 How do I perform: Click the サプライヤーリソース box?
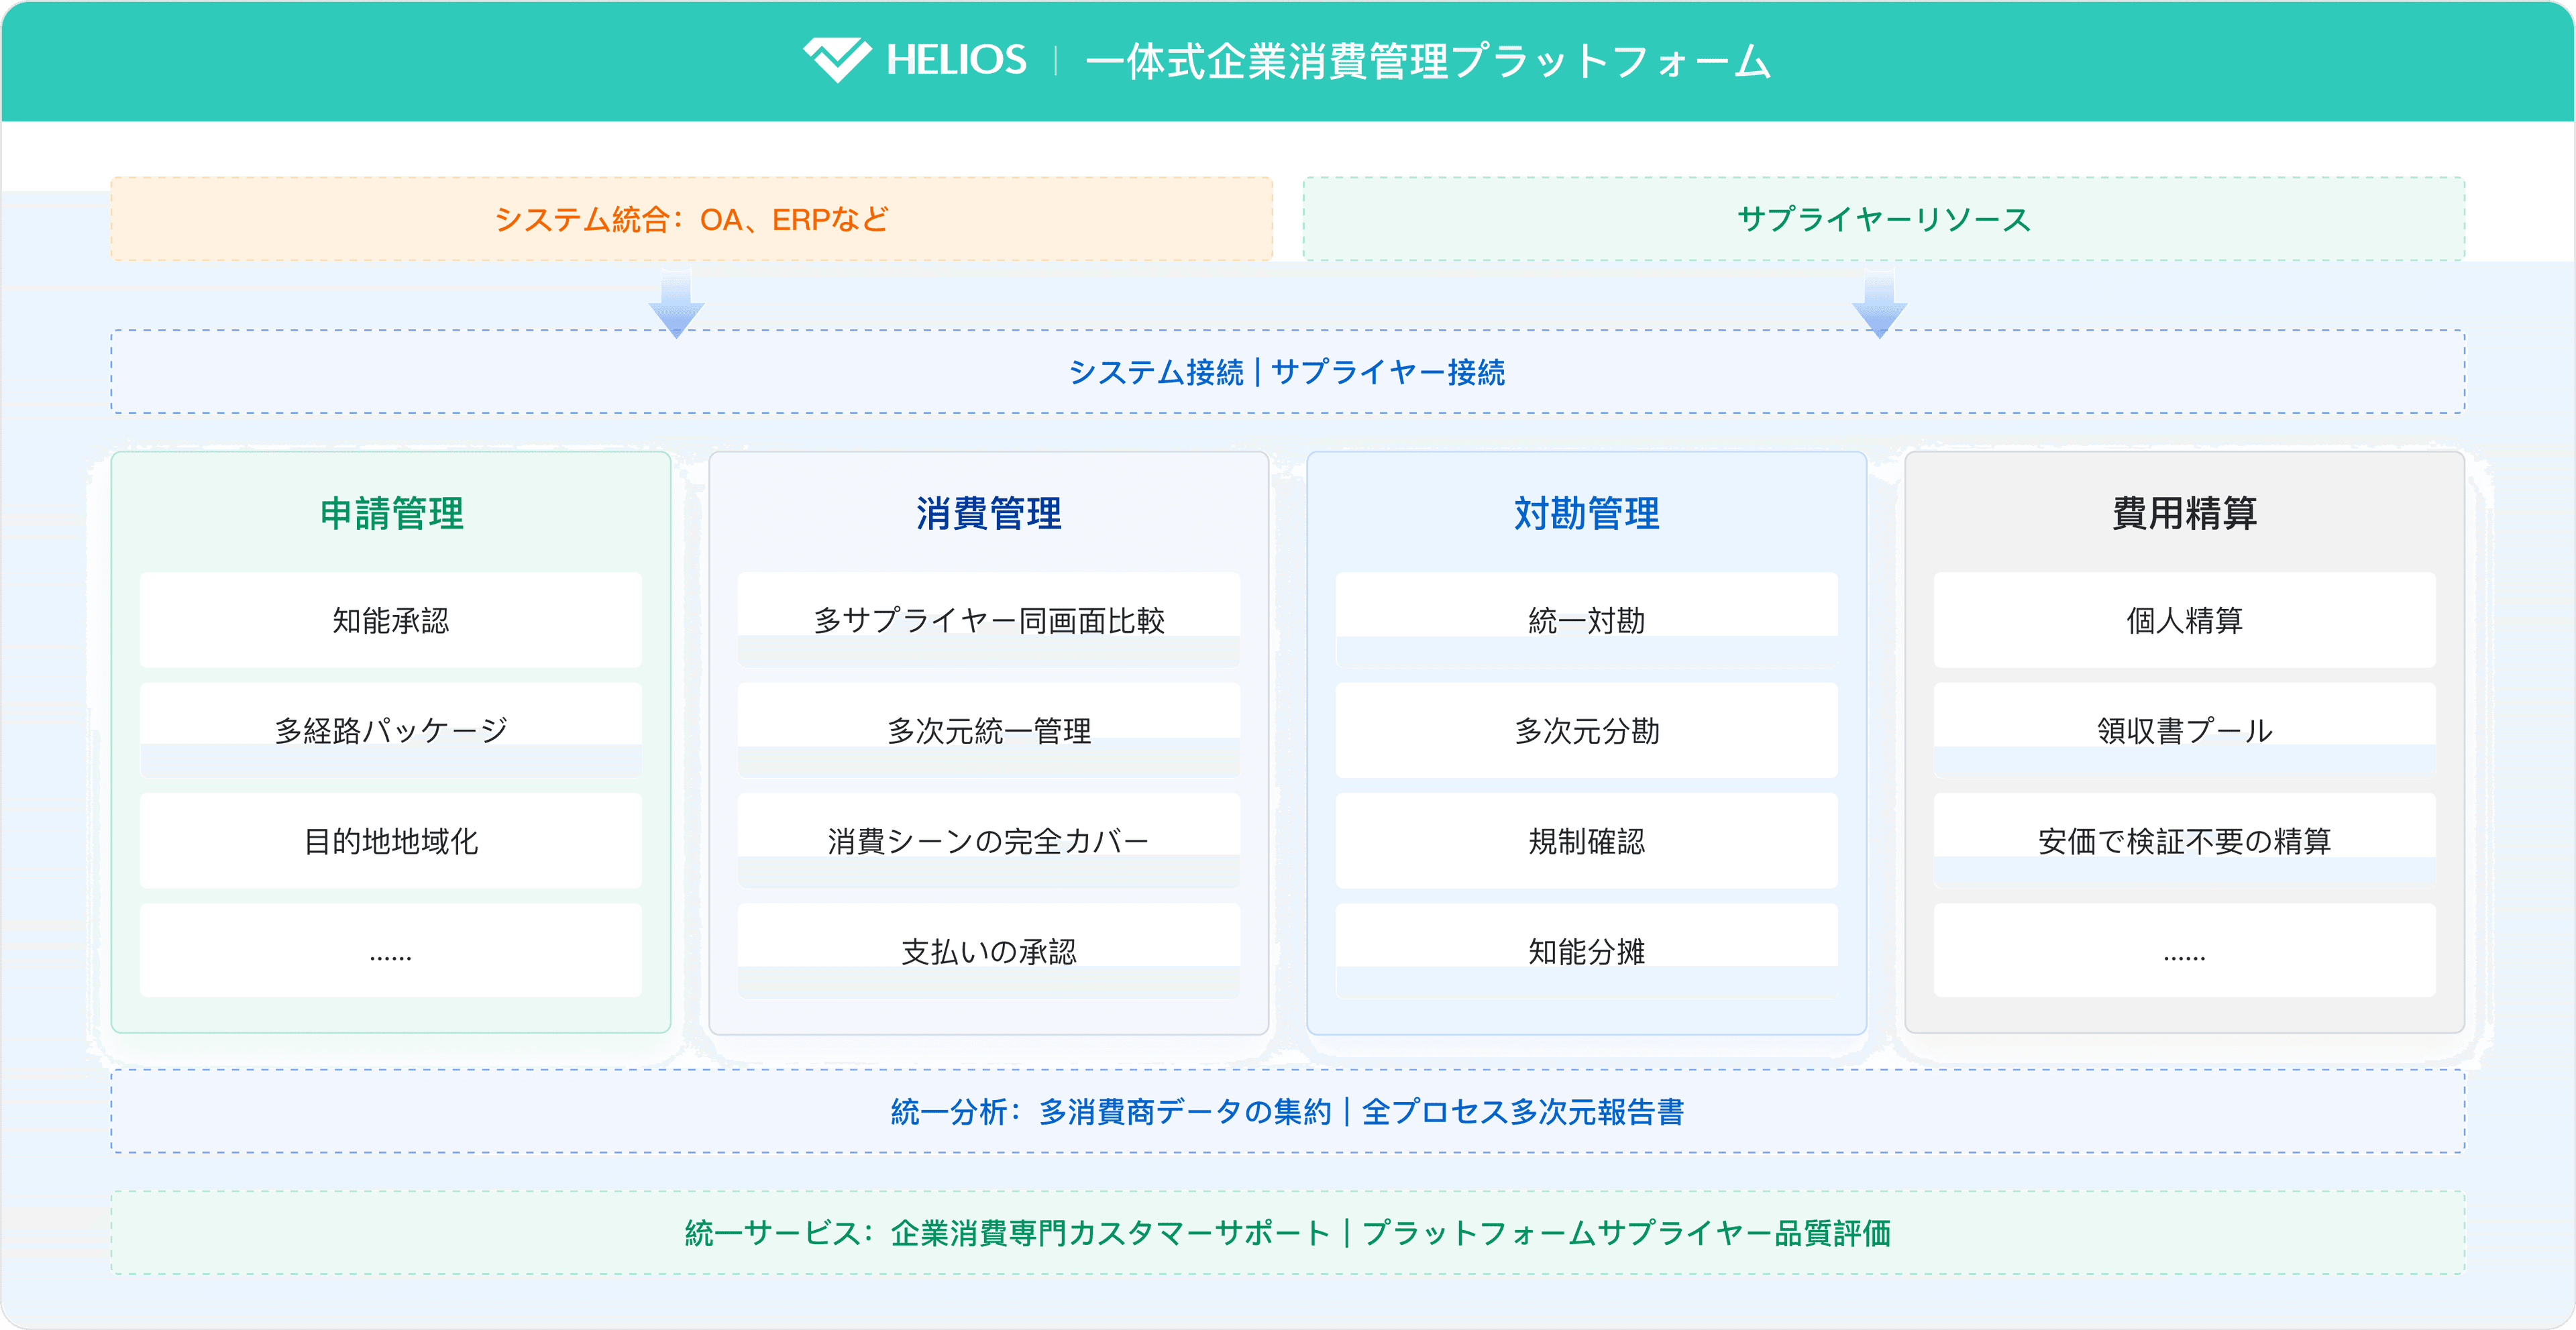[1883, 219]
